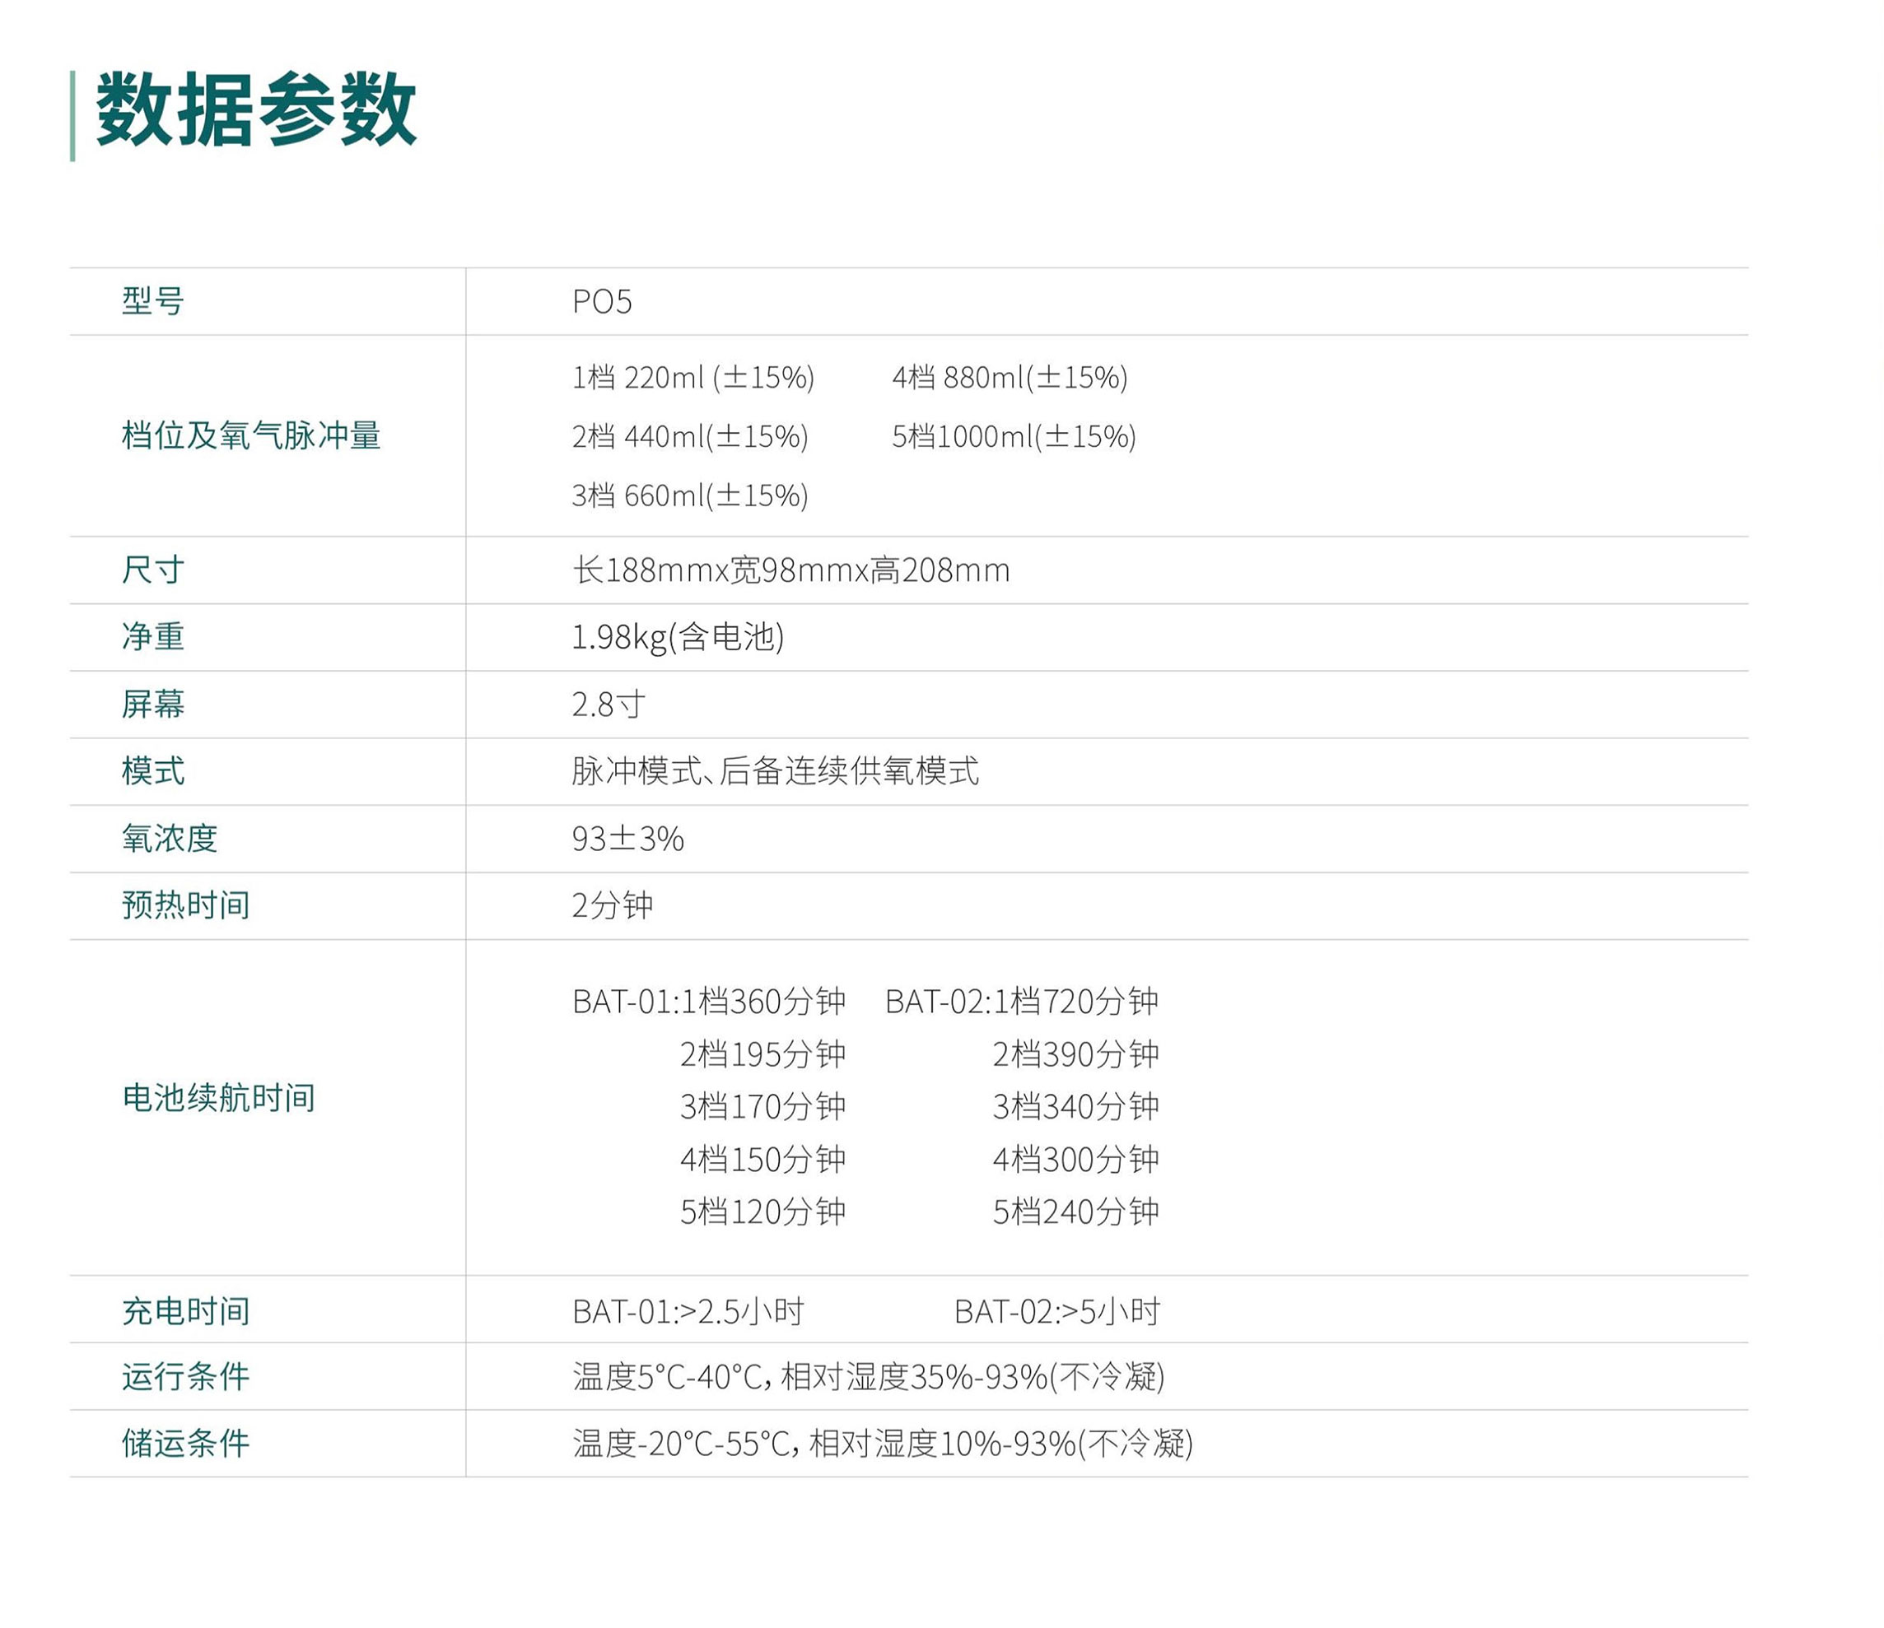
Task: Click the BAT-02:1档720分钟 entry
Action: pyautogui.click(x=1022, y=1002)
